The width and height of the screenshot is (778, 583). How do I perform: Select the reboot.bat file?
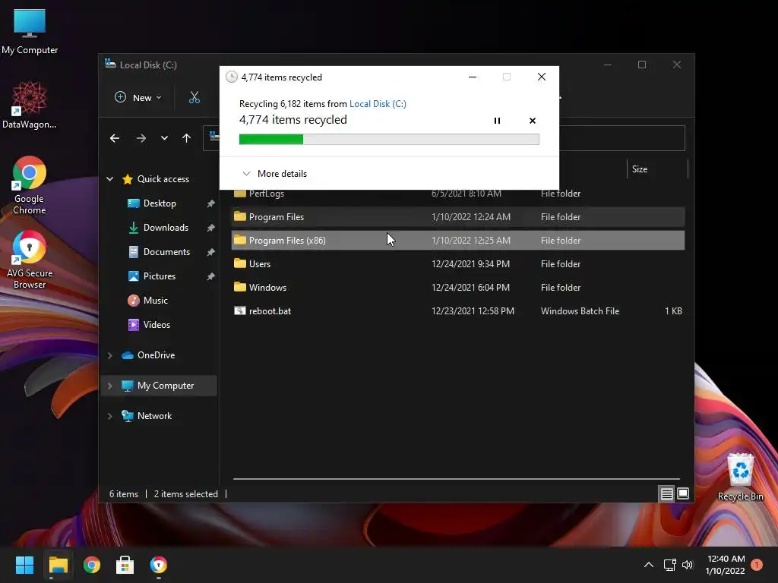tap(458, 310)
